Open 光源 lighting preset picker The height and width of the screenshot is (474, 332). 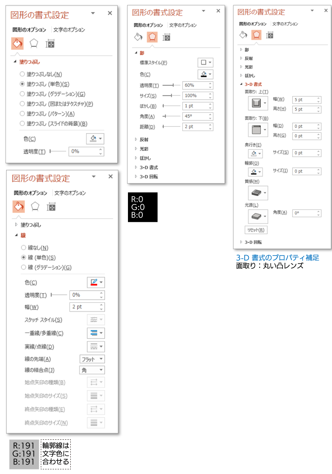tap(258, 216)
